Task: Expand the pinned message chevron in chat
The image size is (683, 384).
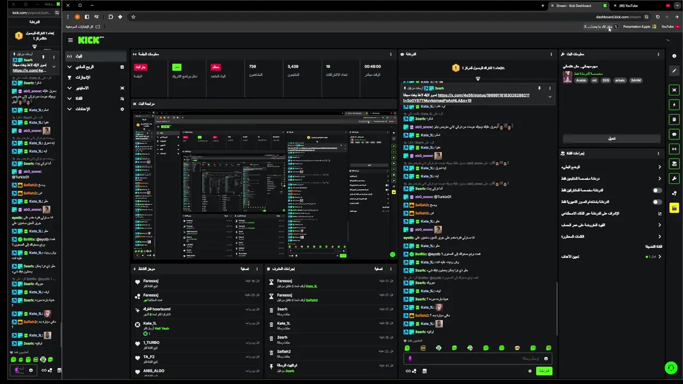Action: pos(550,97)
